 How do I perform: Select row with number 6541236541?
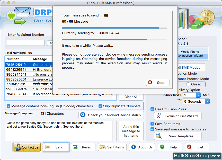pyautogui.click(x=29, y=69)
